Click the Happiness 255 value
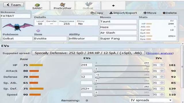 (x=67, y=24)
